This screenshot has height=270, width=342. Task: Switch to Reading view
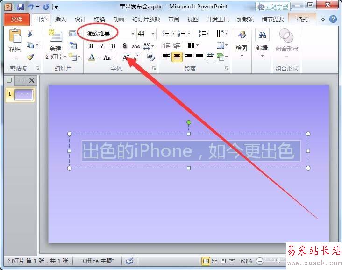point(223,261)
